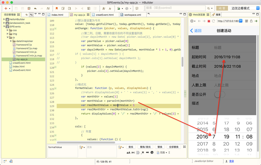Click the 替换 replace button

coord(160,147)
